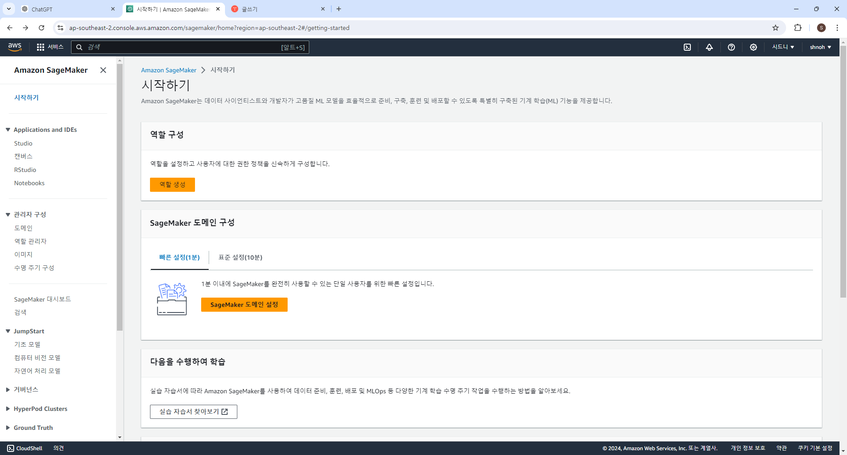
Task: Open Studio in the side navigation
Action: pyautogui.click(x=23, y=143)
